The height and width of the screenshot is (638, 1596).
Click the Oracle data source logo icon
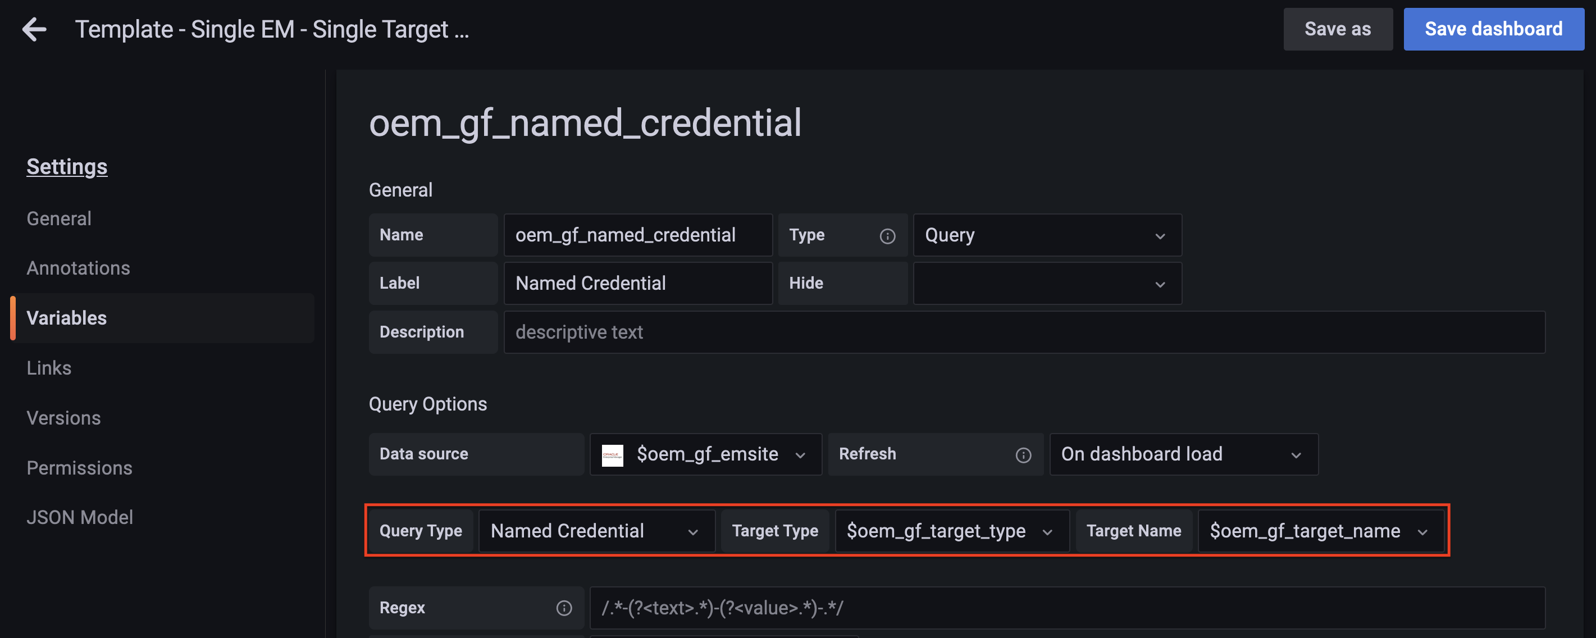612,455
